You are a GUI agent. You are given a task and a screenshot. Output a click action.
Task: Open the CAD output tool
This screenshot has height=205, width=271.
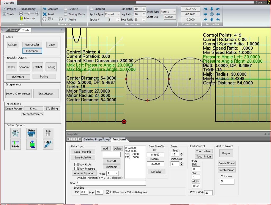pyautogui.click(x=48, y=144)
